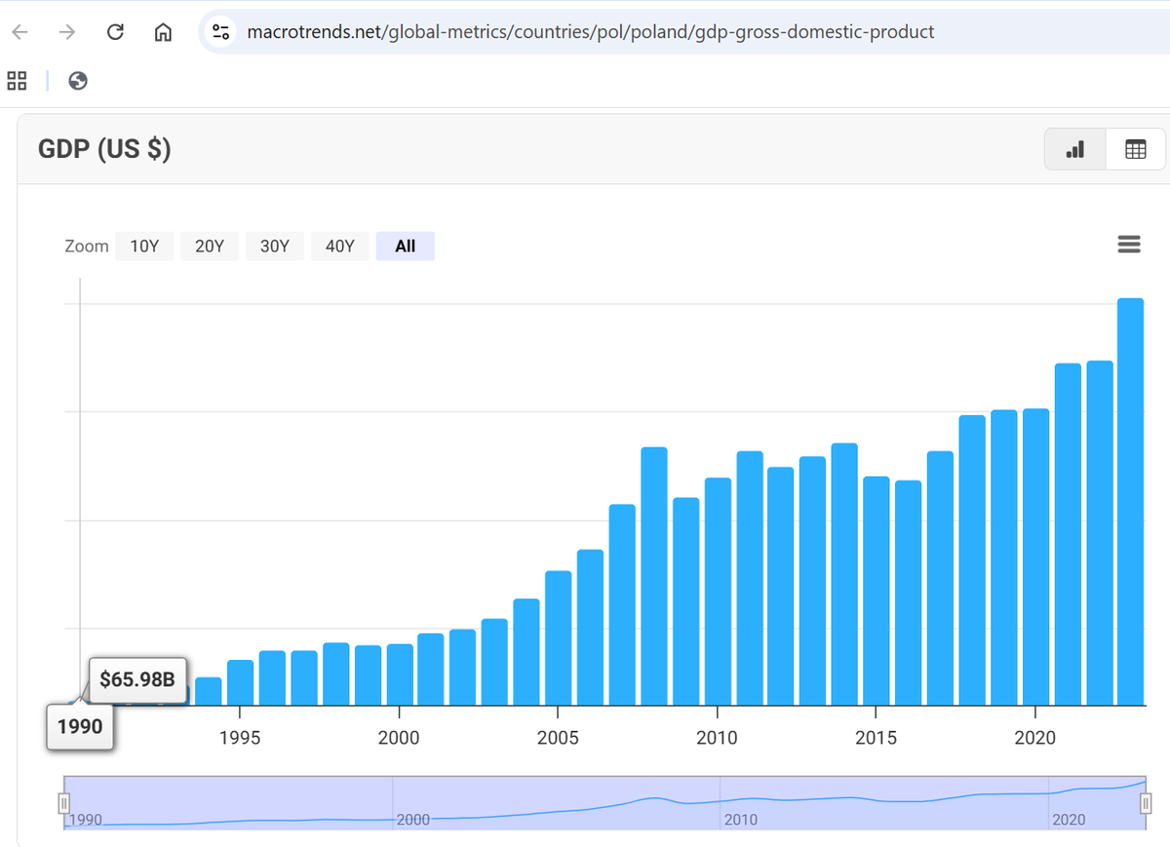Zoom chart to 10Y range

pyautogui.click(x=144, y=247)
